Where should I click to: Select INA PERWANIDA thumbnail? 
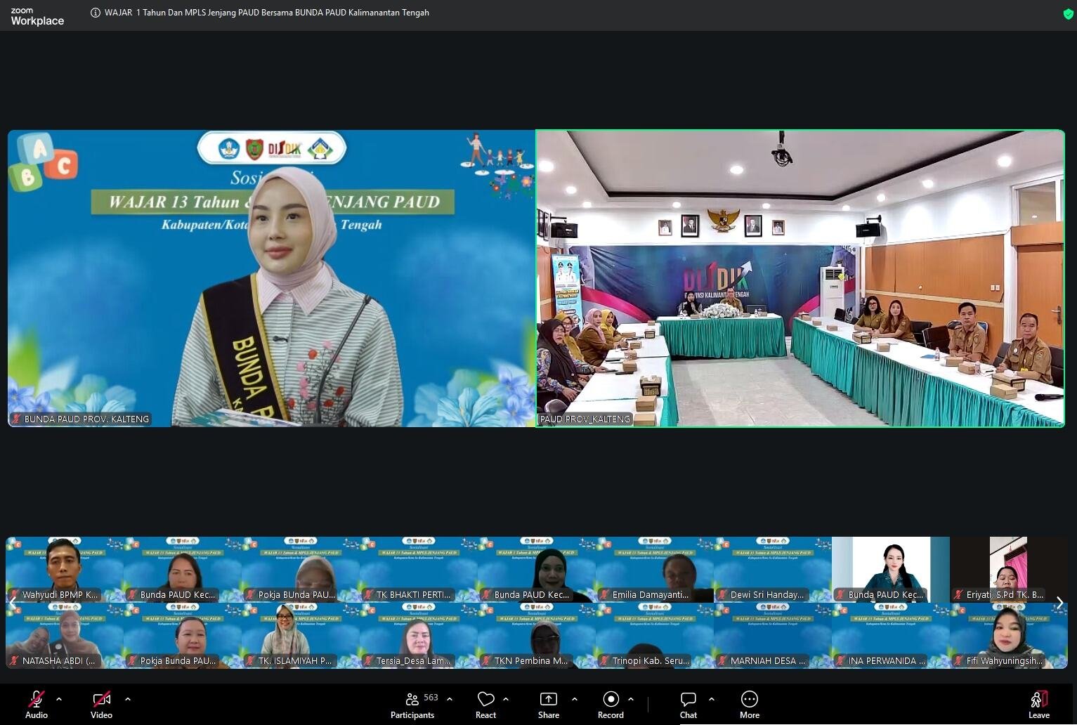point(891,636)
